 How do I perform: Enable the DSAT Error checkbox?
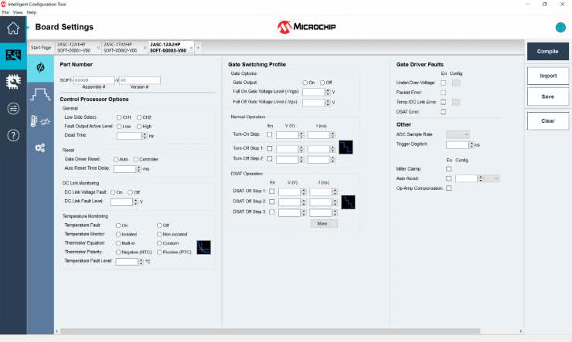443,111
